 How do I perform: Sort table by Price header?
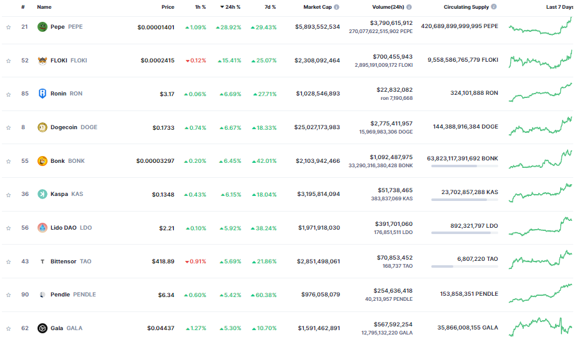pos(168,7)
